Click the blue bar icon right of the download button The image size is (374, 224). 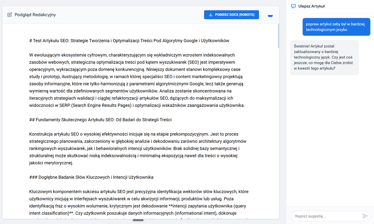click(270, 16)
